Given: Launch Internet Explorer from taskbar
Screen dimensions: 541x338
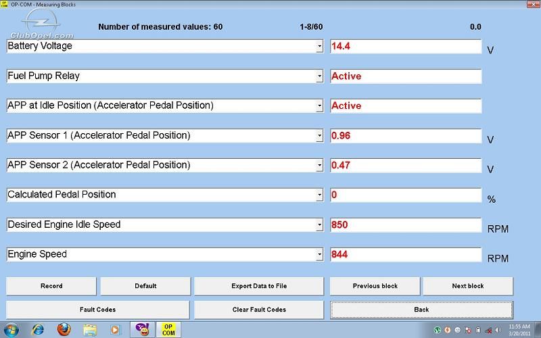Looking at the screenshot, I should [x=37, y=330].
